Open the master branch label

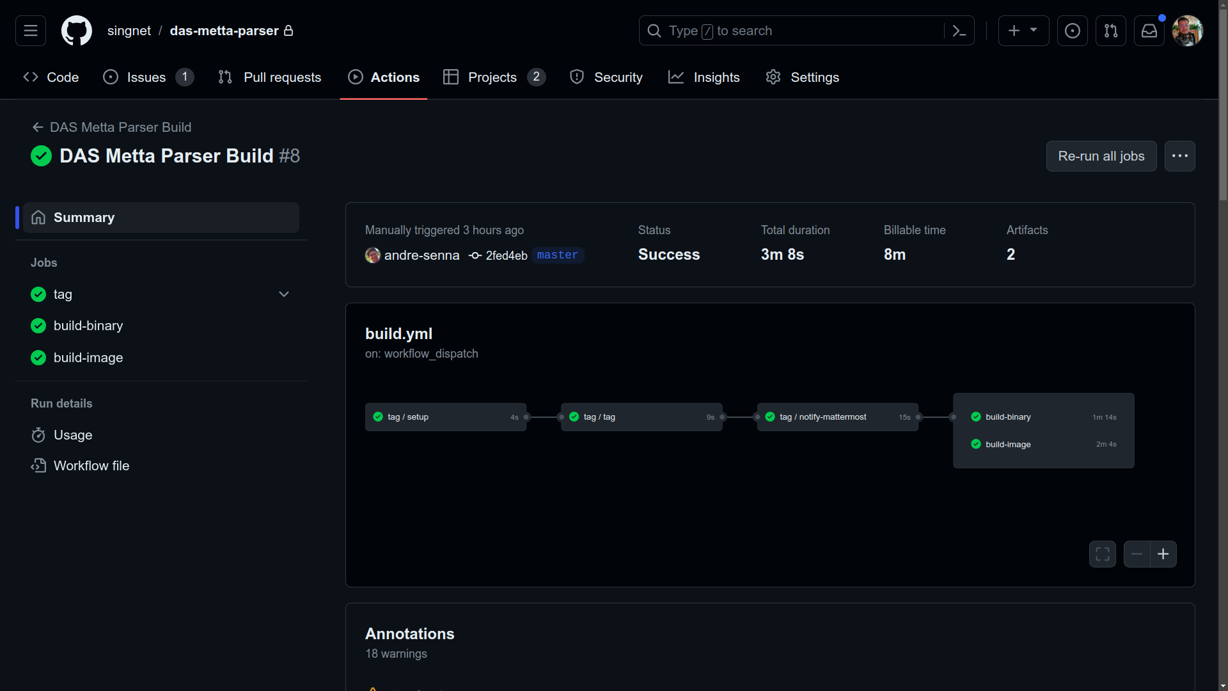click(557, 255)
